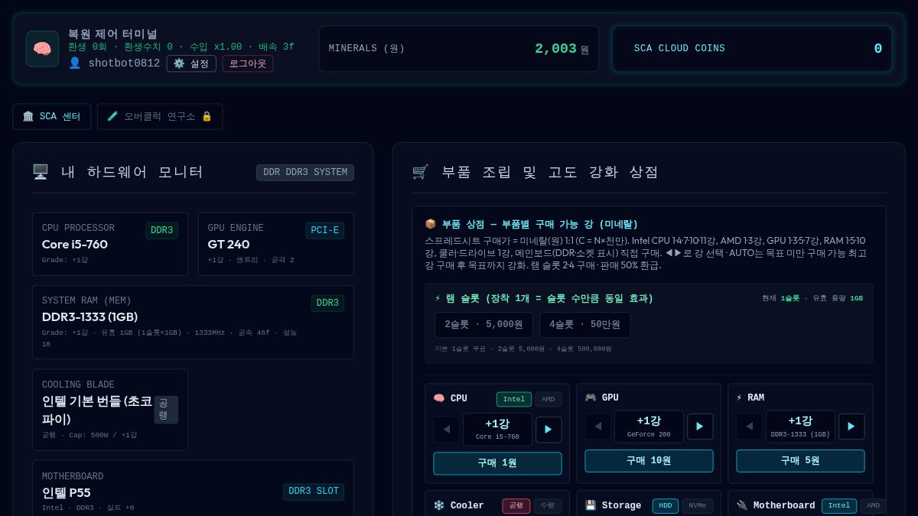Open the locked 오버클럭 연구소 tab
The image size is (918, 516).
pos(160,116)
